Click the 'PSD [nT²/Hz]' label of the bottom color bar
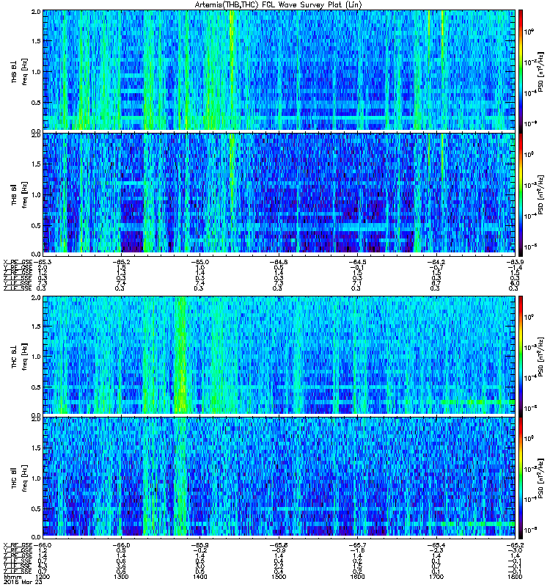This screenshot has height=587, width=550. (x=540, y=478)
